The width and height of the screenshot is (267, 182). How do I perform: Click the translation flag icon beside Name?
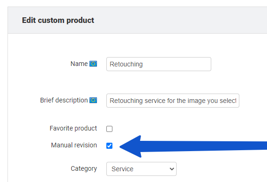click(x=93, y=64)
